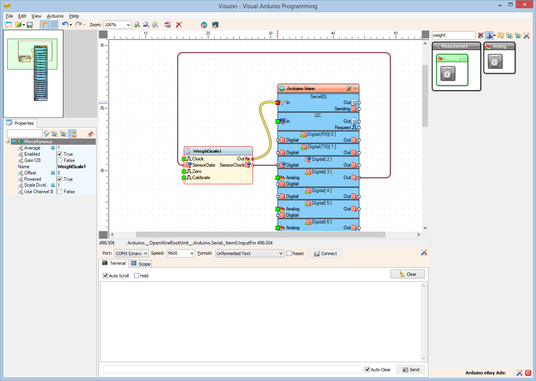Viewport: 536px width, 381px height.
Task: Open the Format Unformatted Text dropdown
Action: coord(280,253)
